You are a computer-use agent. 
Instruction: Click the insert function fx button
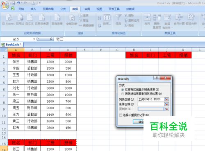[51, 39]
